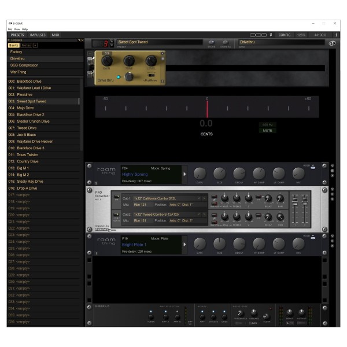Click the Drive thru Tone knob
This screenshot has height=347, width=347.
click(129, 61)
